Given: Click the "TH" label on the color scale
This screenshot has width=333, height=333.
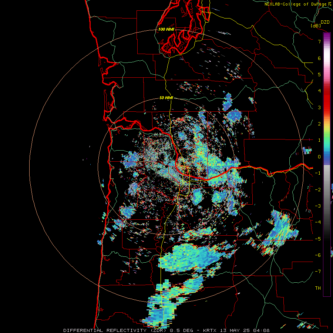Looking at the screenshot, I should (x=318, y=288).
